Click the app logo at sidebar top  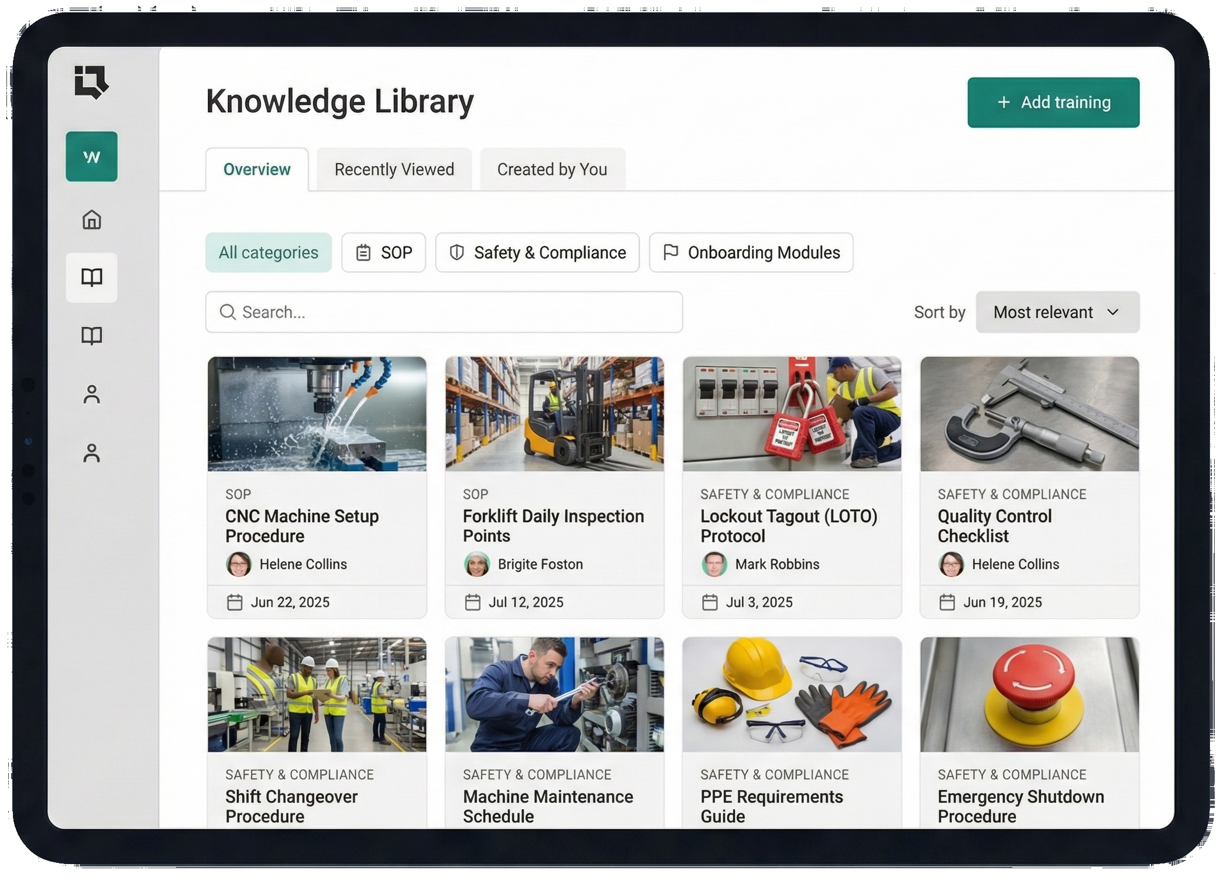[91, 82]
